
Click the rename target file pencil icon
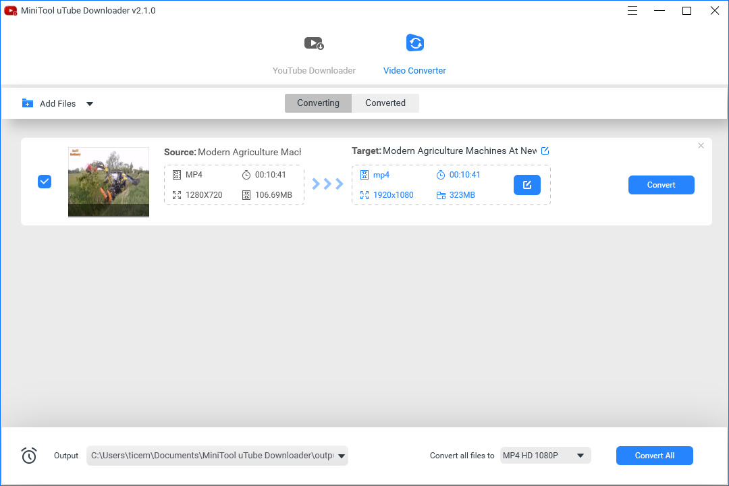[545, 151]
